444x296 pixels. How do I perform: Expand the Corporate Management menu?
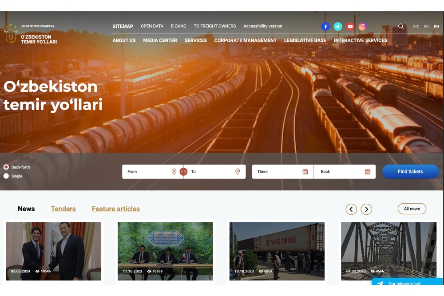tap(245, 40)
